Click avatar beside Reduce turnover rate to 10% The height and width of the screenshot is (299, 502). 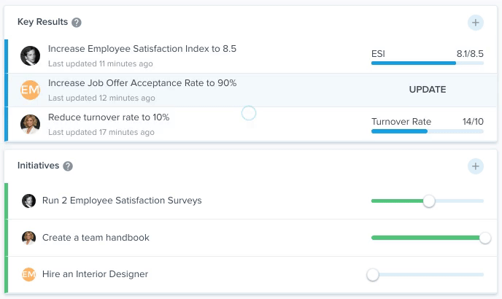tap(30, 124)
